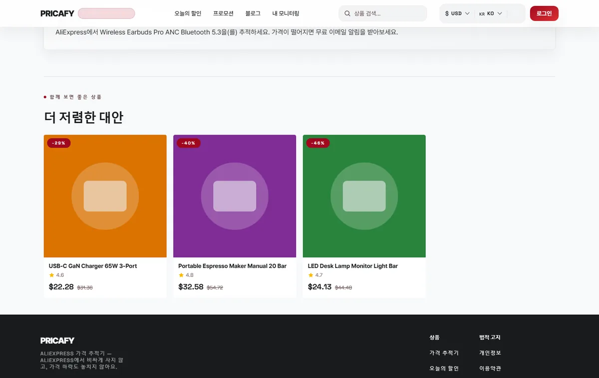This screenshot has height=378, width=599.
Task: Click the star icon beside the 4.6 rating
Action: pos(51,275)
